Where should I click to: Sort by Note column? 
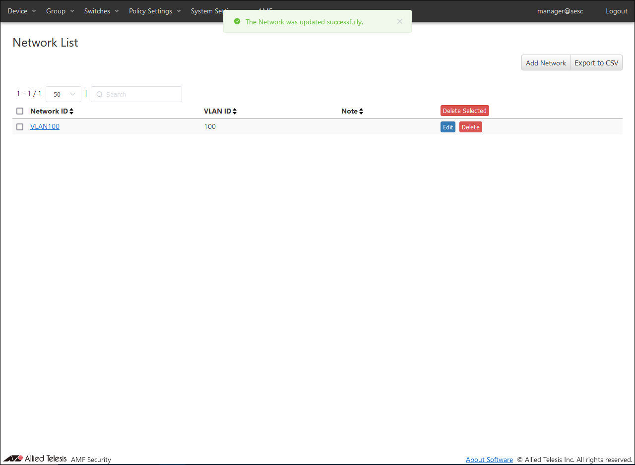tap(352, 111)
